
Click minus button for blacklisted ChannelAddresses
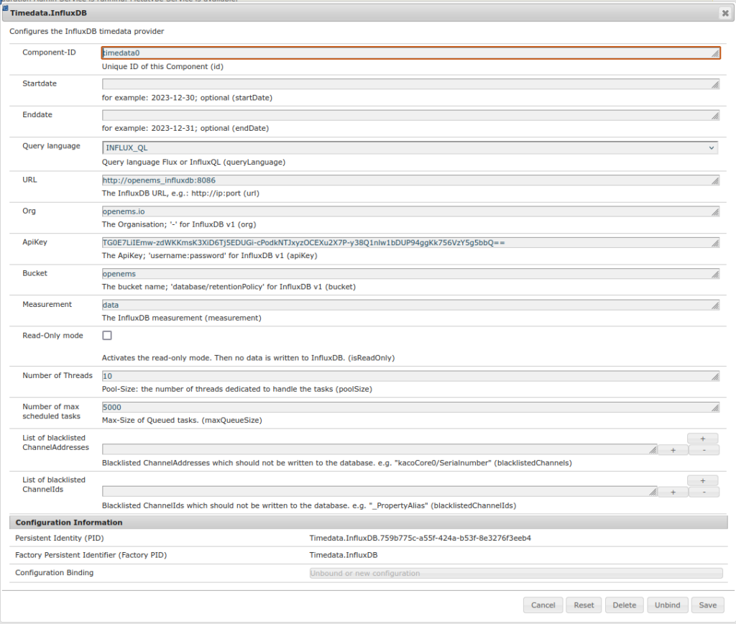(x=704, y=450)
